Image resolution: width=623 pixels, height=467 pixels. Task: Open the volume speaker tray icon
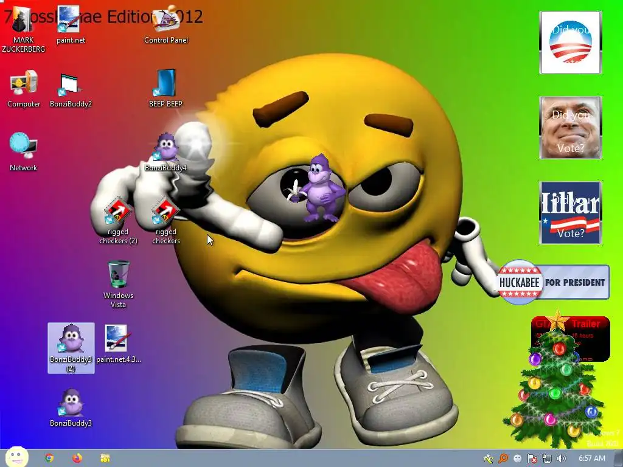[561, 458]
